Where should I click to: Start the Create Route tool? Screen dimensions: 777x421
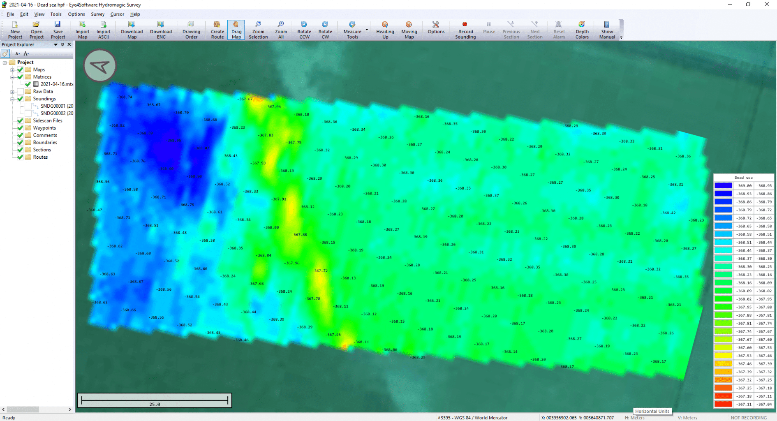[217, 30]
